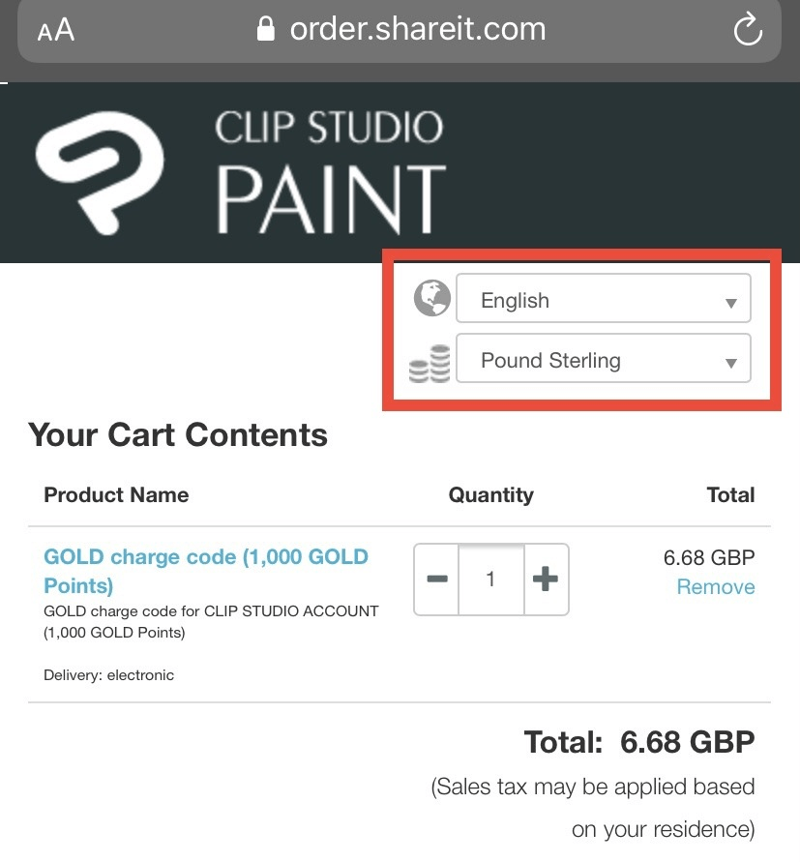Click the stacked coins currency icon
The height and width of the screenshot is (862, 800).
430,362
